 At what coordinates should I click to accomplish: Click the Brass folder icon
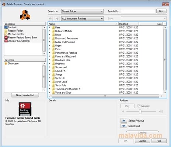53,35
